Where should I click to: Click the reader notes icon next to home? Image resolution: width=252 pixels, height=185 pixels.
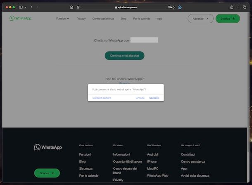(78, 7)
